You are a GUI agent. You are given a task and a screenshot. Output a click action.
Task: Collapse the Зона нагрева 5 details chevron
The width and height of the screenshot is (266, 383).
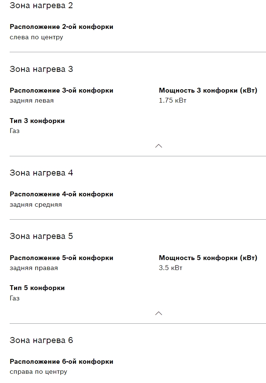(158, 313)
